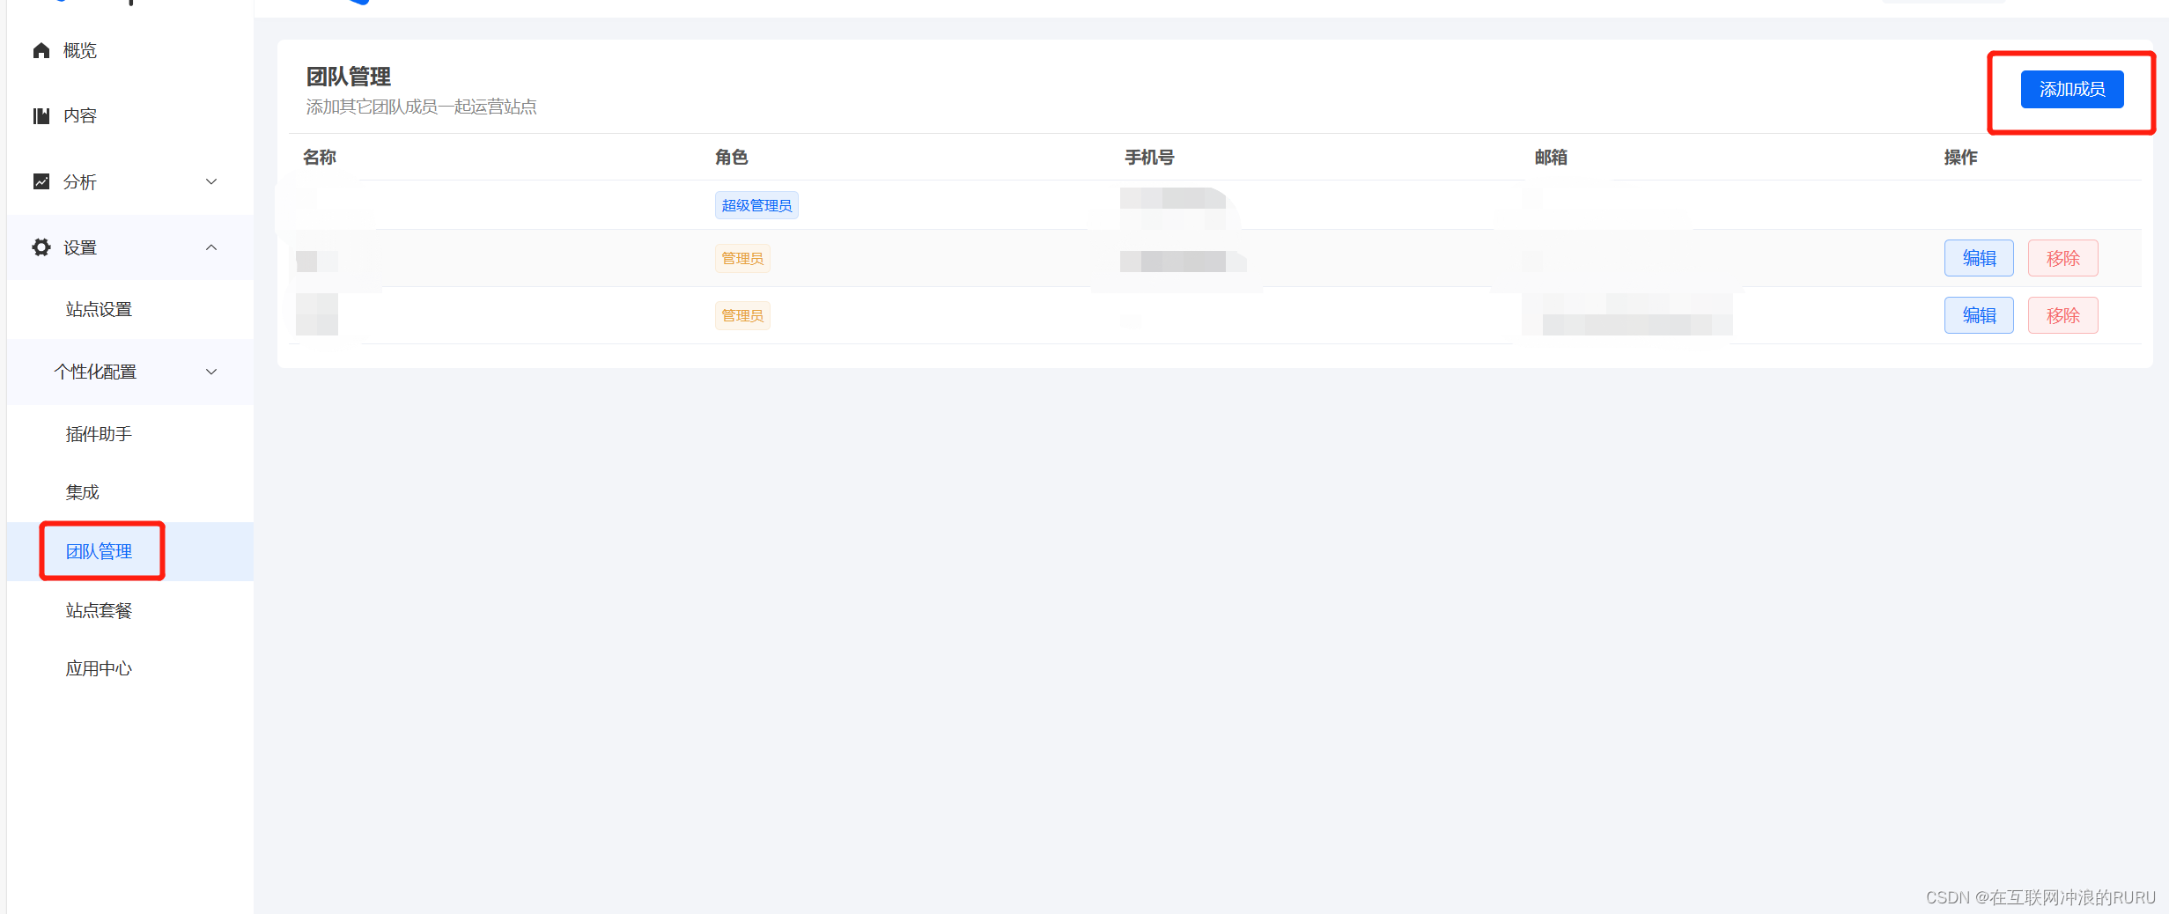Screen dimensions: 2169x914
Task: Select 站点套餐 in the sidebar
Action: coord(98,609)
